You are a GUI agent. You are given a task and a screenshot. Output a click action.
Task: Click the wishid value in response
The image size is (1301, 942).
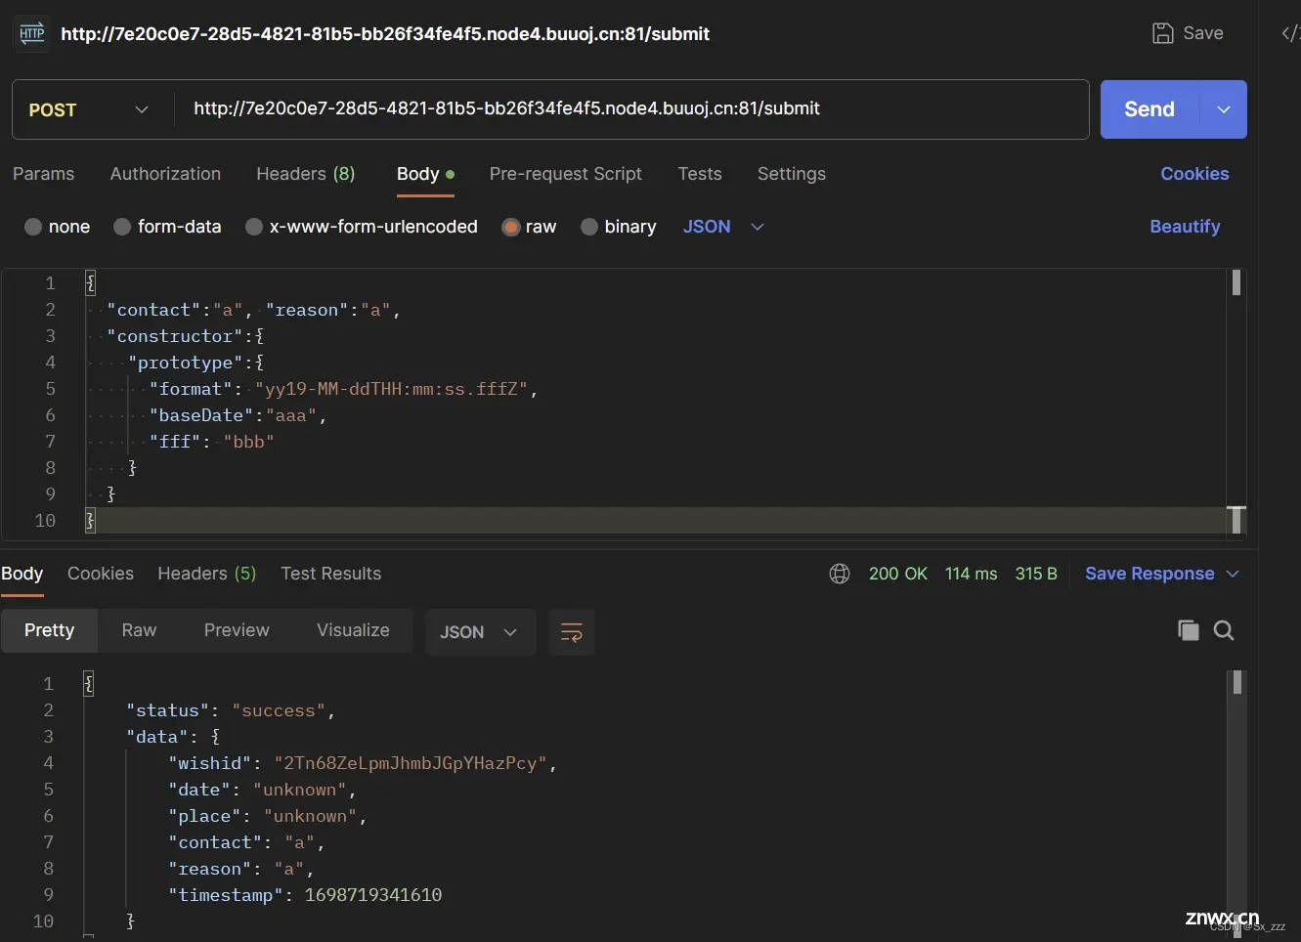(411, 763)
